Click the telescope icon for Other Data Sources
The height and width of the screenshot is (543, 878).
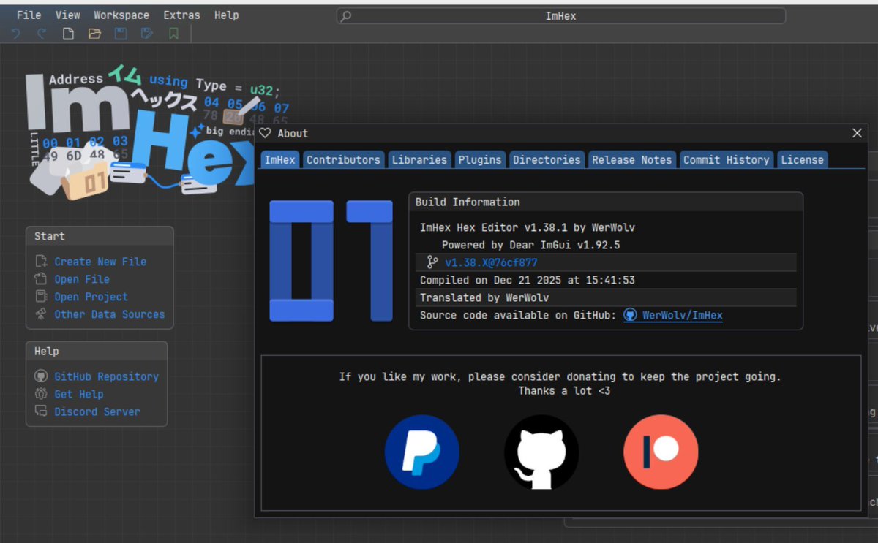42,314
